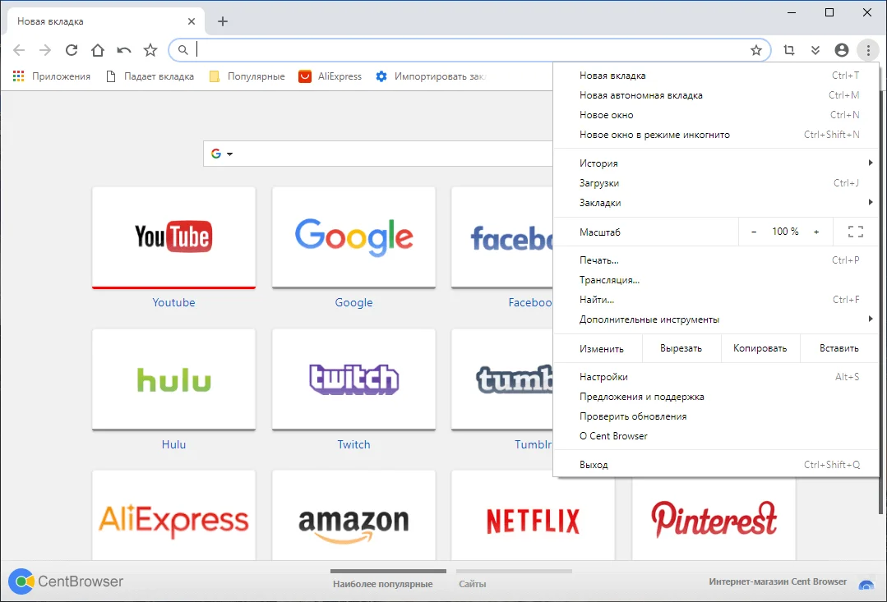This screenshot has width=887, height=602.
Task: Open Загрузки from the menu
Action: click(x=716, y=183)
